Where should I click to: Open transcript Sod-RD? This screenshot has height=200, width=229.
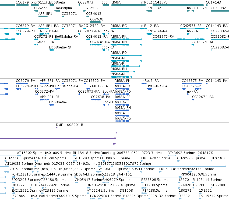(108, 47)
